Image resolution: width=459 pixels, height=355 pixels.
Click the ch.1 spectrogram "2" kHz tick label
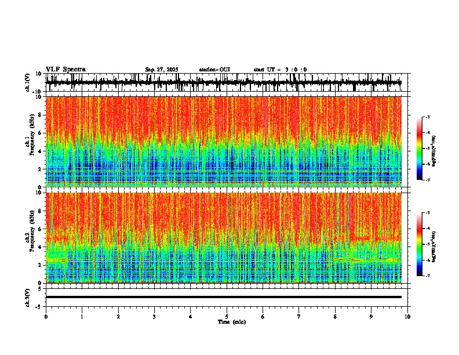click(40, 169)
